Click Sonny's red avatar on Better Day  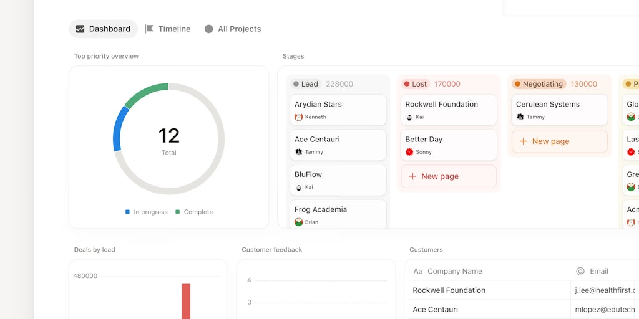tap(409, 152)
